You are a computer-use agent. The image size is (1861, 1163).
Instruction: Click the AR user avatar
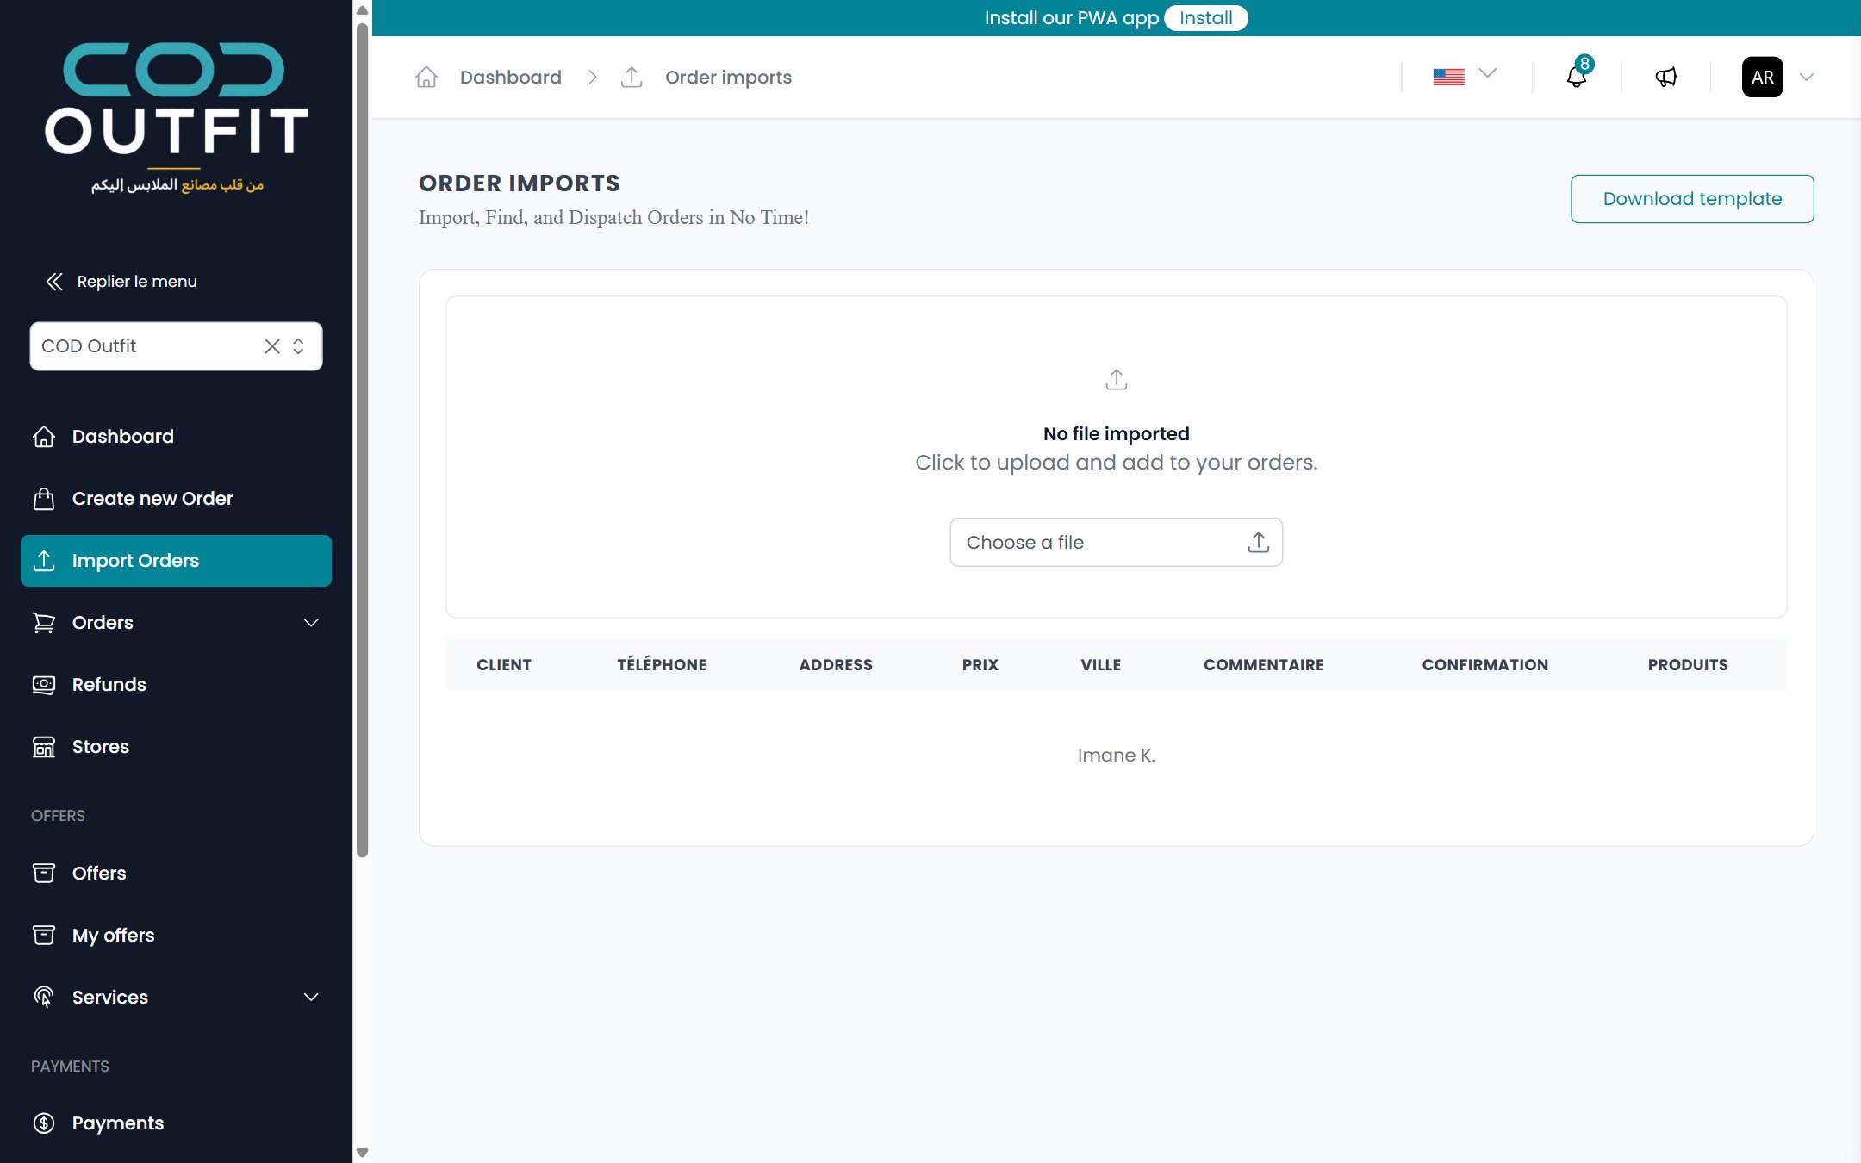[1762, 78]
